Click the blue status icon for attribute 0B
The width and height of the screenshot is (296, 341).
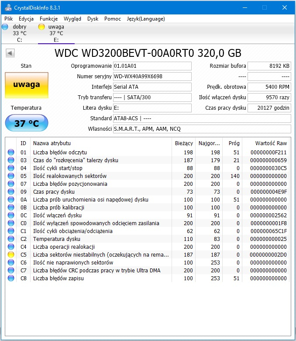(11, 207)
